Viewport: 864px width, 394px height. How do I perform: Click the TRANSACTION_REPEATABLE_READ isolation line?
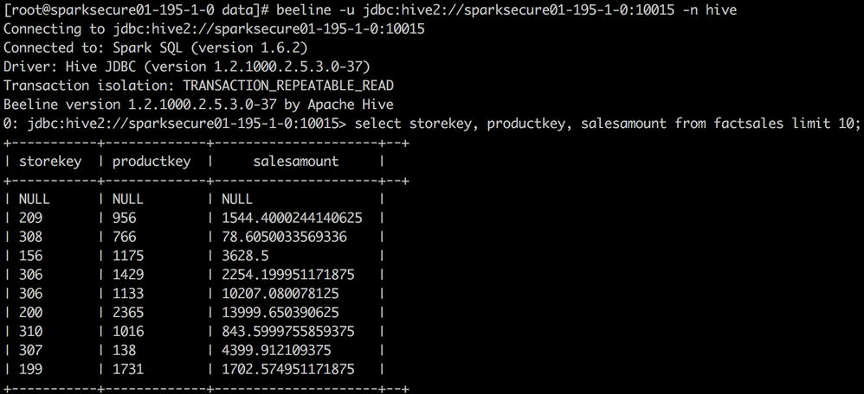(x=199, y=86)
